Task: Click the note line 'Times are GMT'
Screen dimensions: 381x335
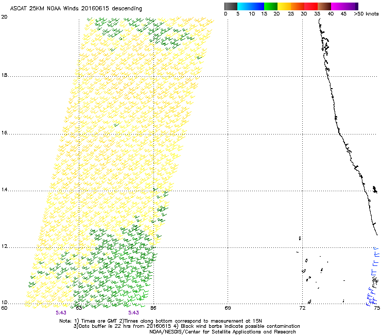Action: pos(99,321)
